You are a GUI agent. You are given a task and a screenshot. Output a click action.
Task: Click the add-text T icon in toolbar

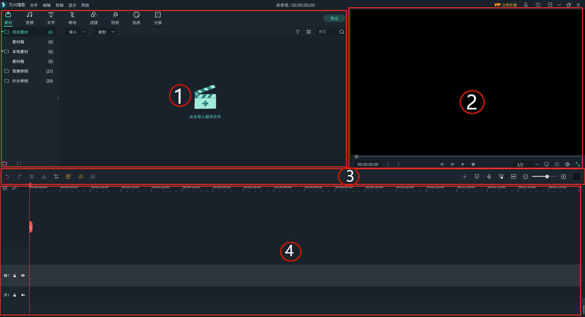click(56, 177)
